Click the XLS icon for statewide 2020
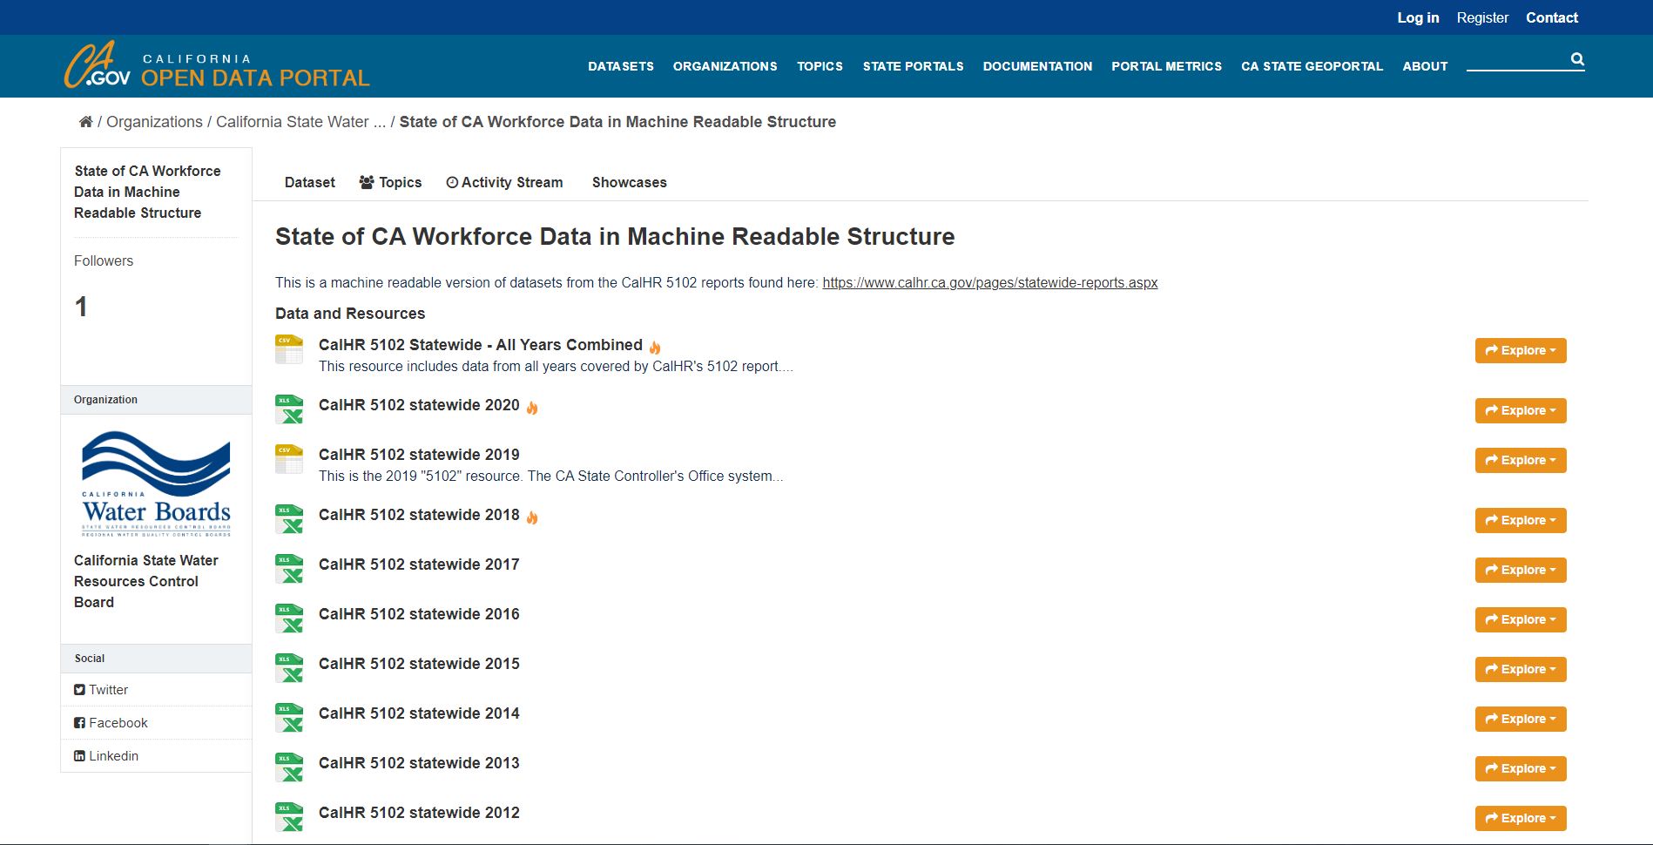Image resolution: width=1653 pixels, height=845 pixels. click(x=289, y=409)
